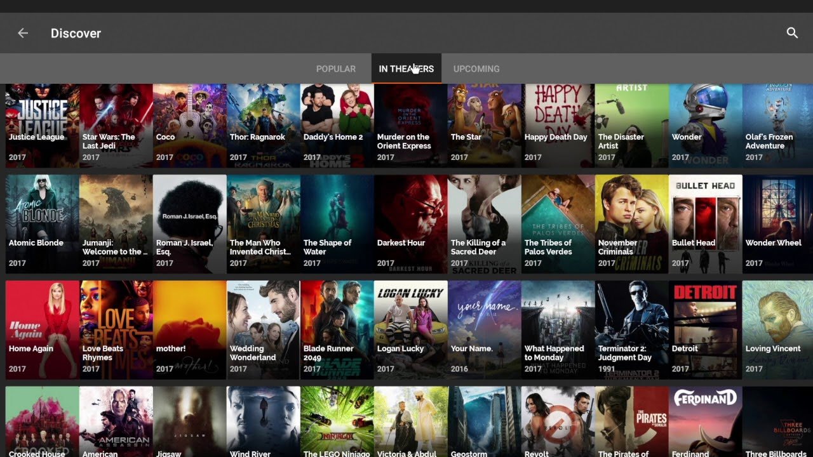
Task: Open the Justice League movie poster
Action: (x=42, y=126)
